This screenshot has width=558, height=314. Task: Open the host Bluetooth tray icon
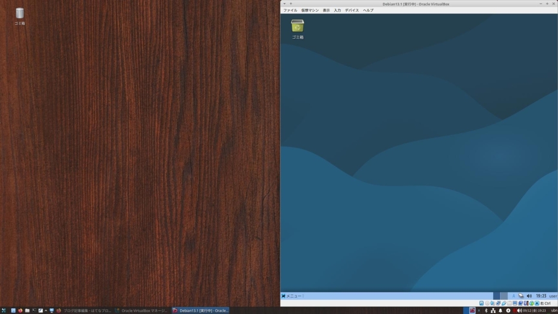click(486, 311)
